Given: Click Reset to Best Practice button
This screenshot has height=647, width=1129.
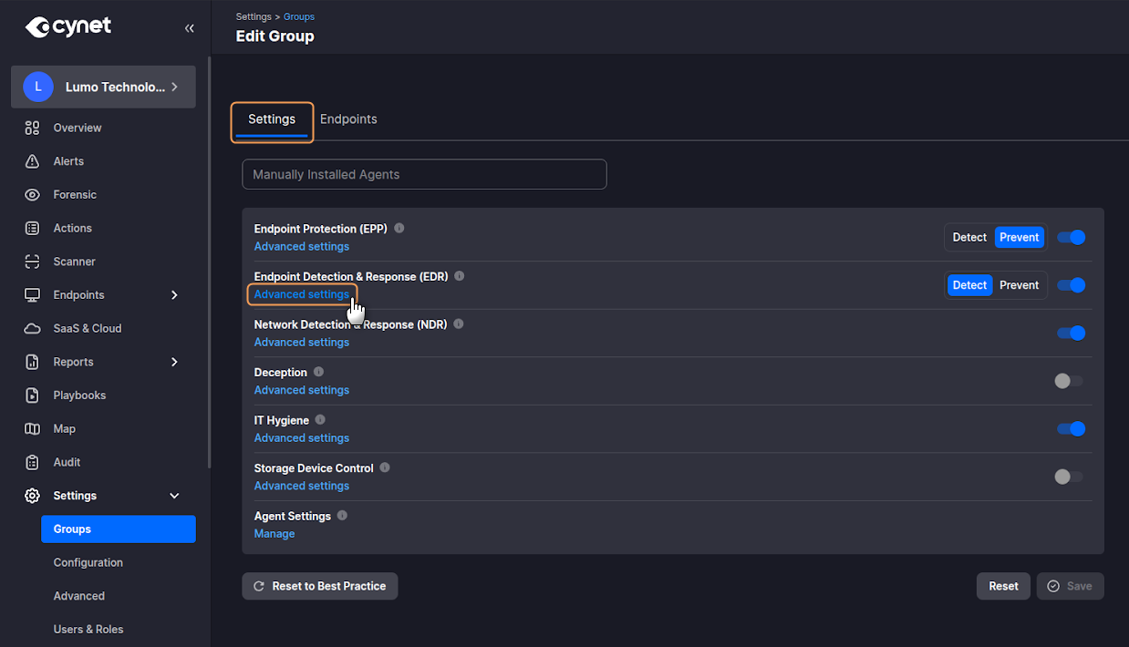Looking at the screenshot, I should point(319,586).
